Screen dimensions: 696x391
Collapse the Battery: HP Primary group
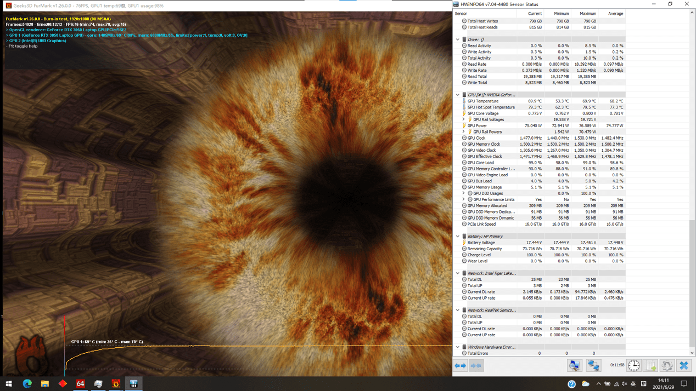[x=458, y=237]
